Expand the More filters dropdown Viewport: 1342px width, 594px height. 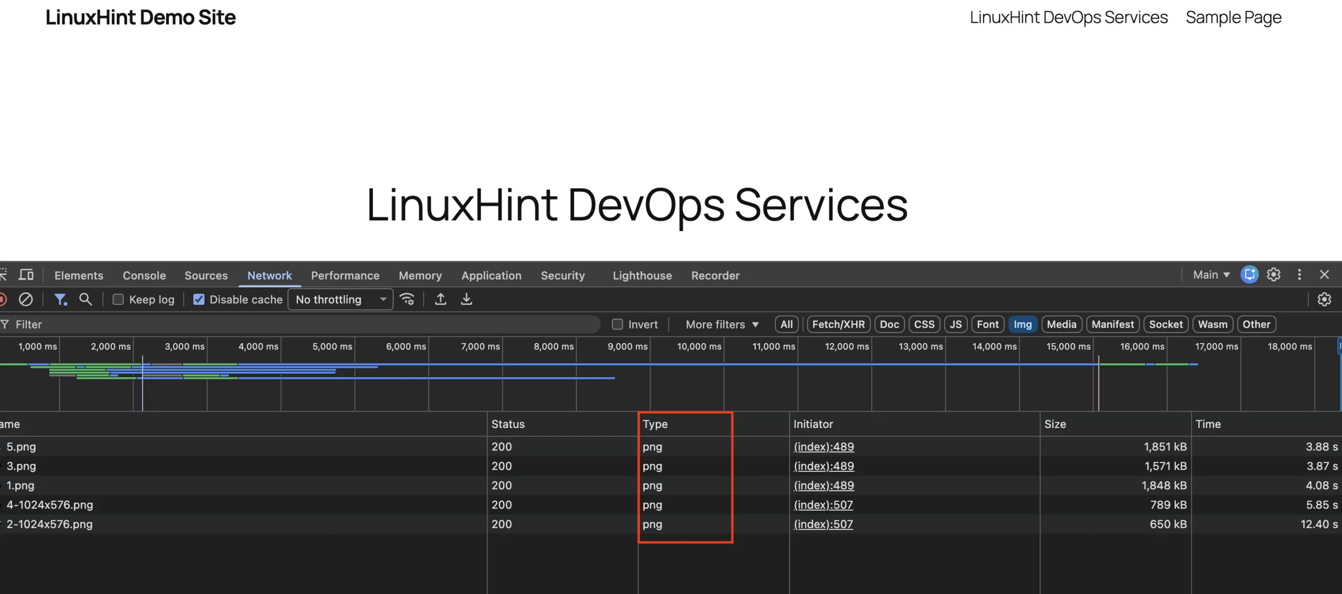(722, 324)
